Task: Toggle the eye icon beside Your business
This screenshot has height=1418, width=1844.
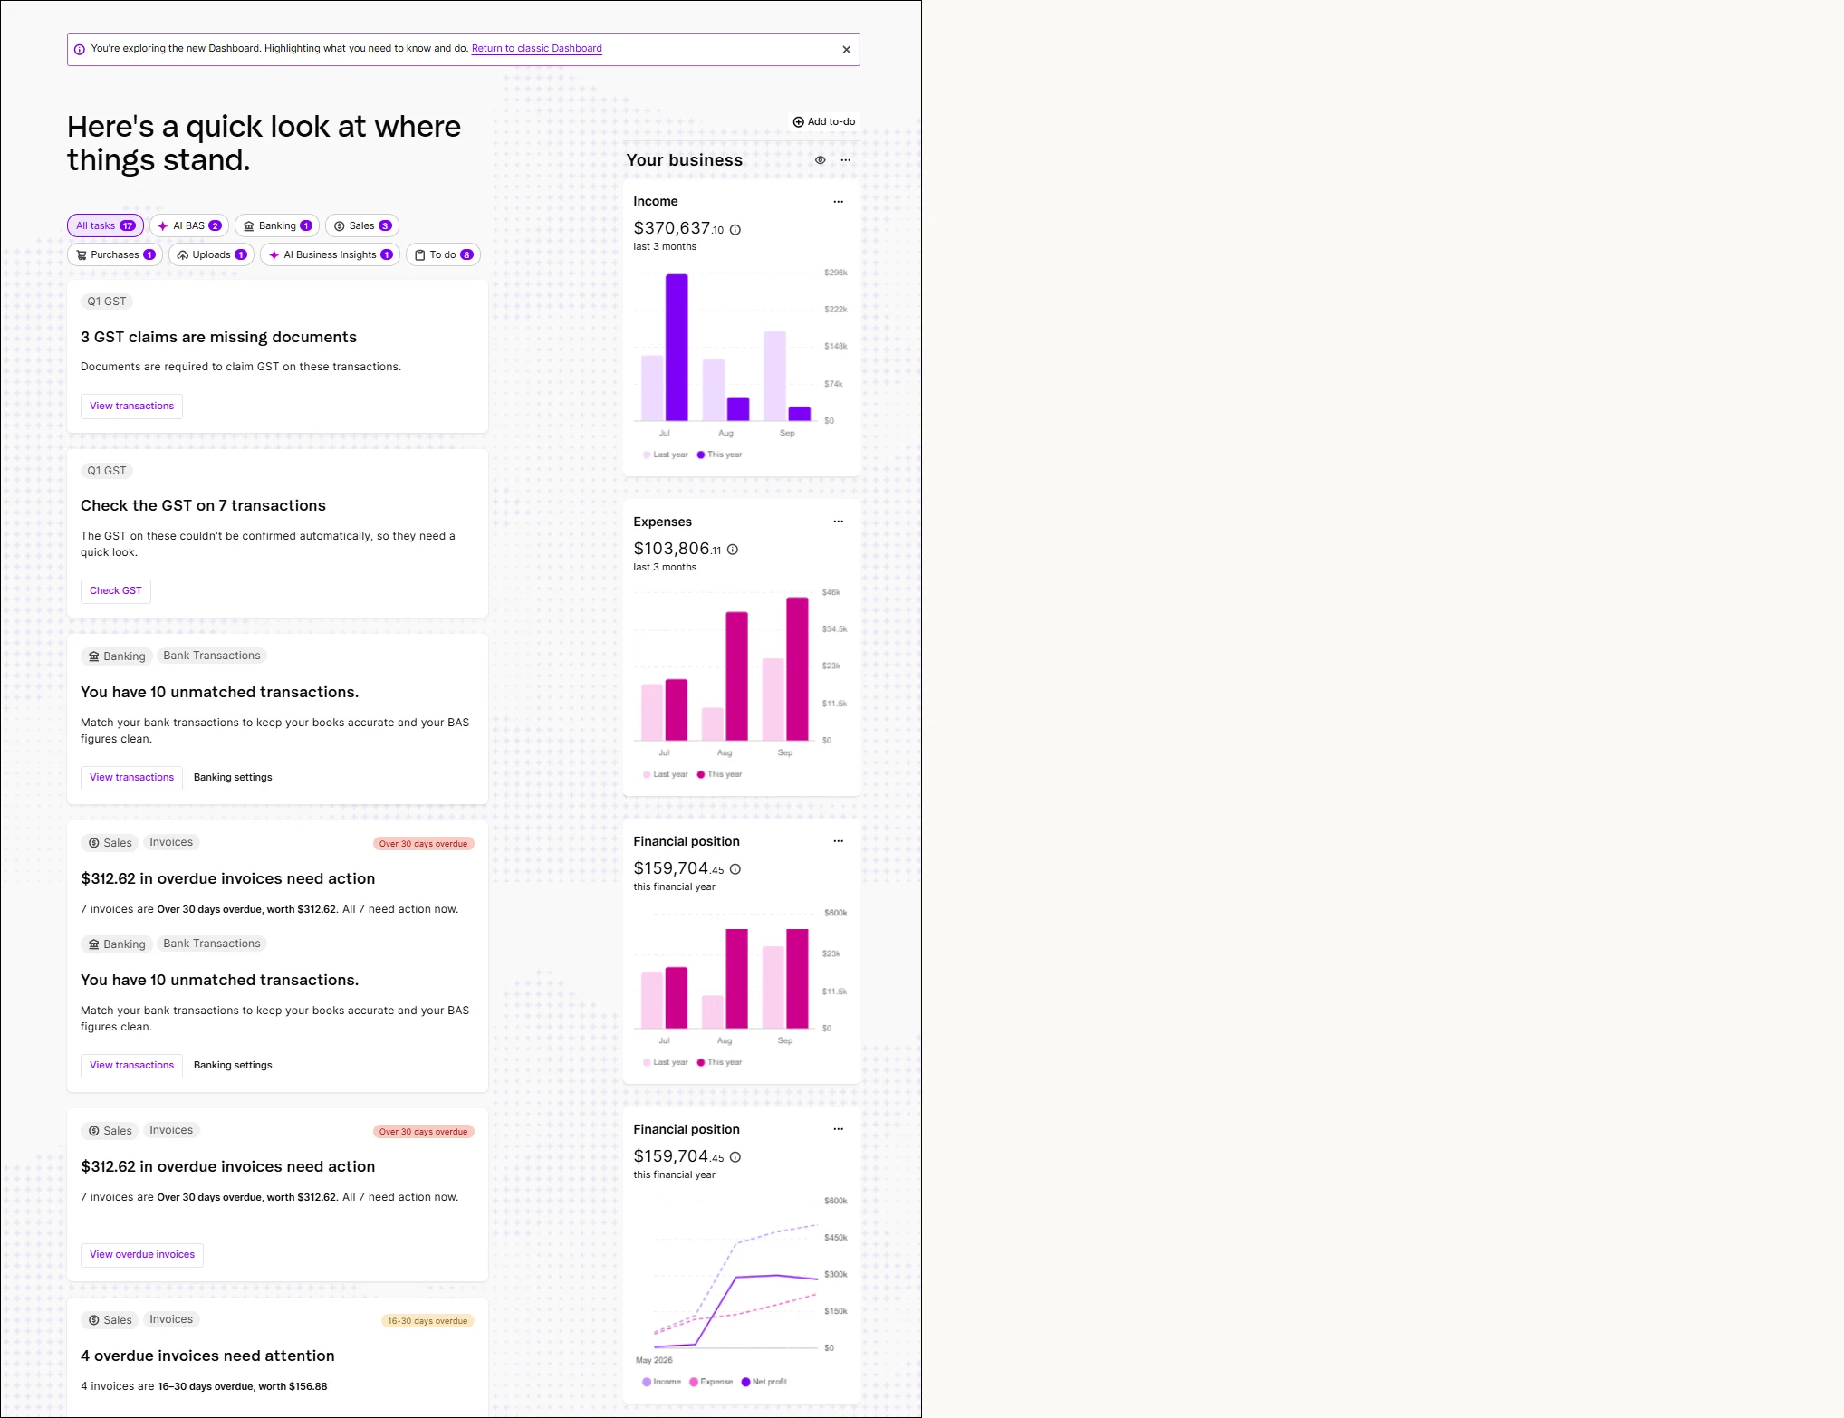Action: point(820,160)
